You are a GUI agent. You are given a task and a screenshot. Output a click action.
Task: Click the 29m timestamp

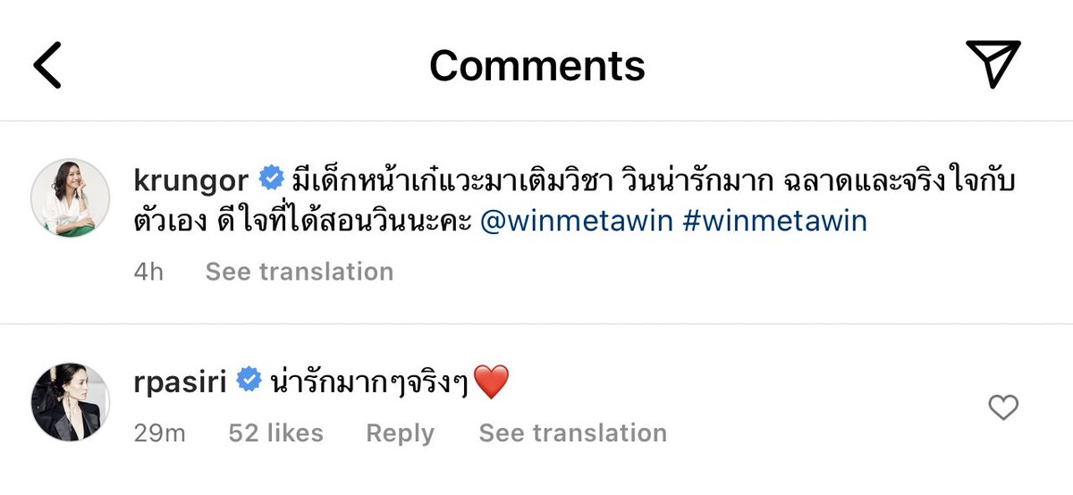click(159, 433)
